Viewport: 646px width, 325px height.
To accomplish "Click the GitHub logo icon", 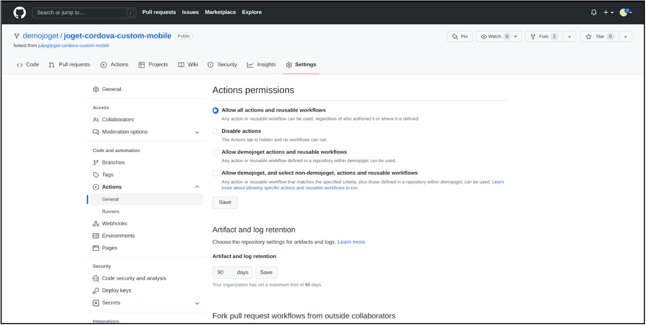I will click(x=20, y=12).
